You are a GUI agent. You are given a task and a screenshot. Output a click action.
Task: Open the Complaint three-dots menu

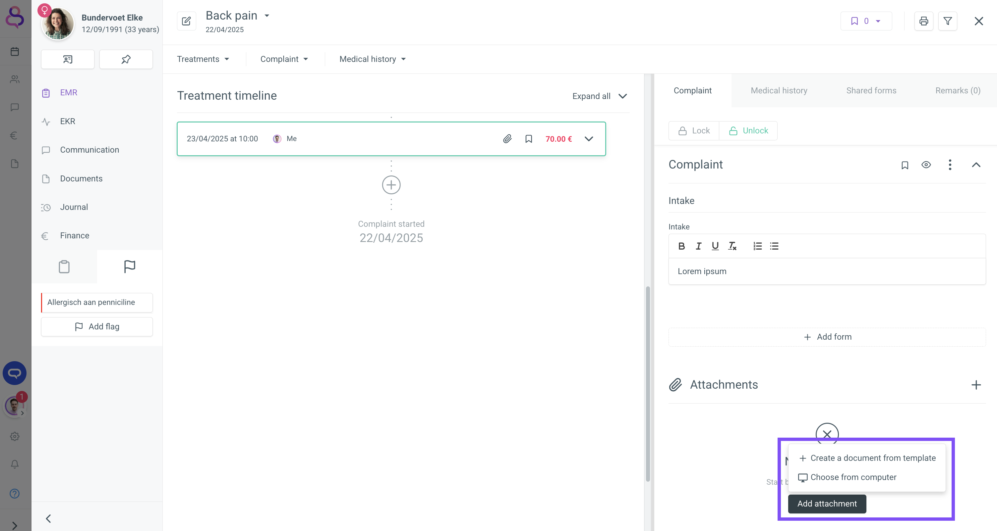tap(950, 165)
